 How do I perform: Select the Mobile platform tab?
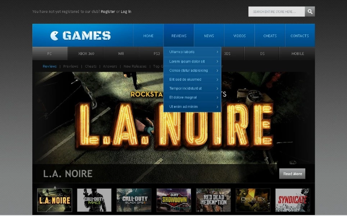tap(297, 54)
